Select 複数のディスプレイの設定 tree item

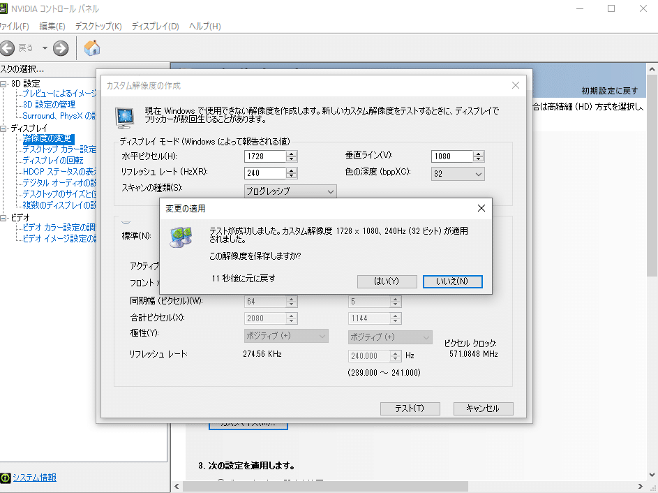[x=59, y=205]
